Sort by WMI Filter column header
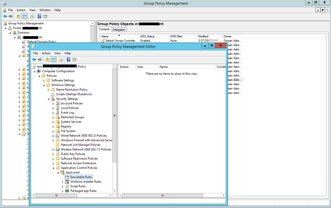 [182, 36]
